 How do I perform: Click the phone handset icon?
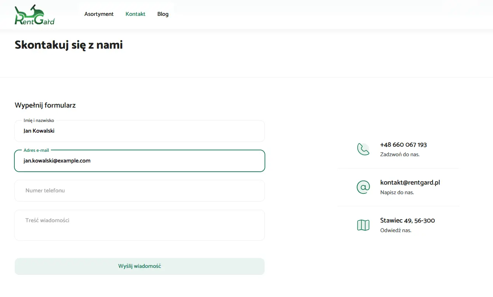pos(363,149)
